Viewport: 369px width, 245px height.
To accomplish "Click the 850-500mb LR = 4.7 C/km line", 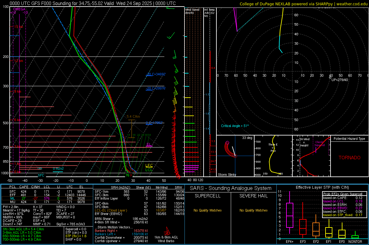I will click(22, 236).
